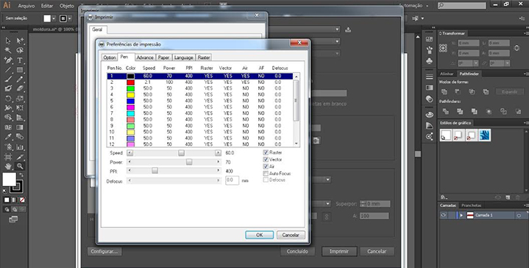The image size is (529, 268).
Task: Select the Direct Selection tool
Action: (20, 41)
